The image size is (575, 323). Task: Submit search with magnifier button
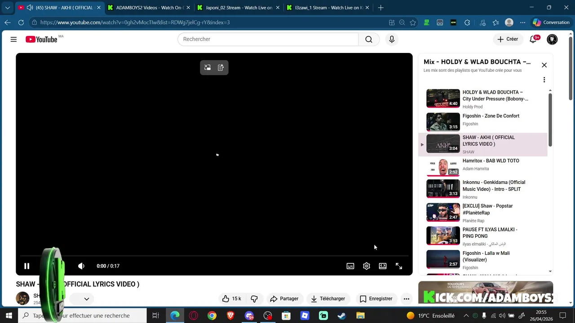pyautogui.click(x=369, y=39)
